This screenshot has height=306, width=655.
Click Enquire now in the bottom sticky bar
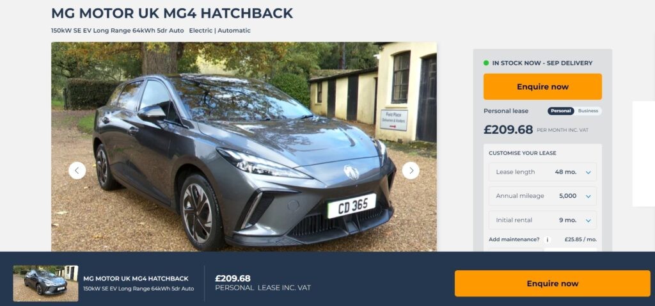click(552, 284)
